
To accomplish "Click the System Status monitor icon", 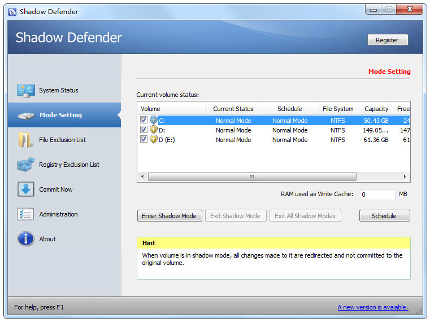I will tap(25, 91).
